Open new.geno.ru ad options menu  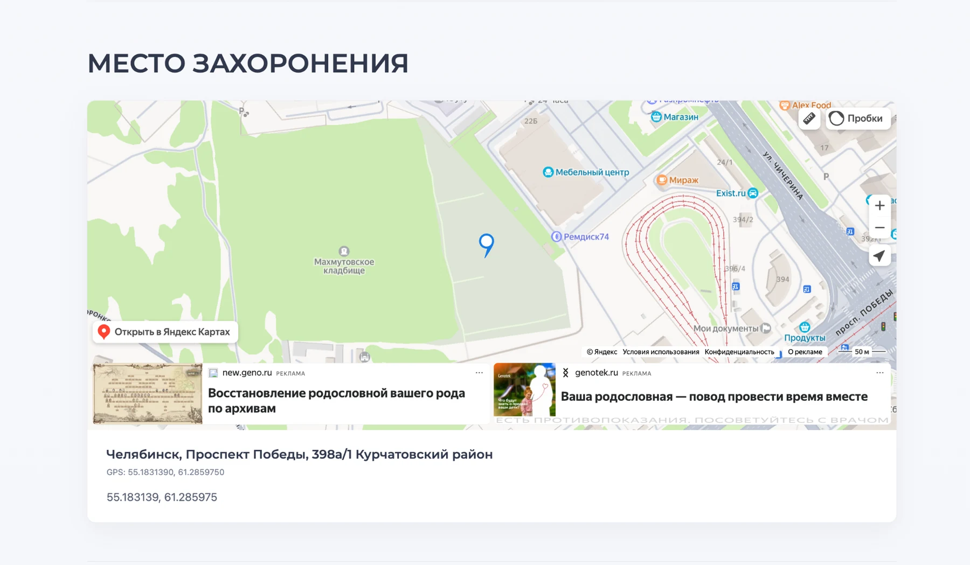tap(479, 373)
